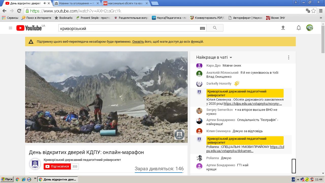
Task: Click the "Оновить" link in yellow banner
Action: coord(138,42)
